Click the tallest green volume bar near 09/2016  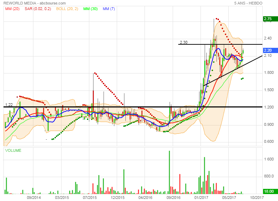pyautogui.click(x=169, y=172)
